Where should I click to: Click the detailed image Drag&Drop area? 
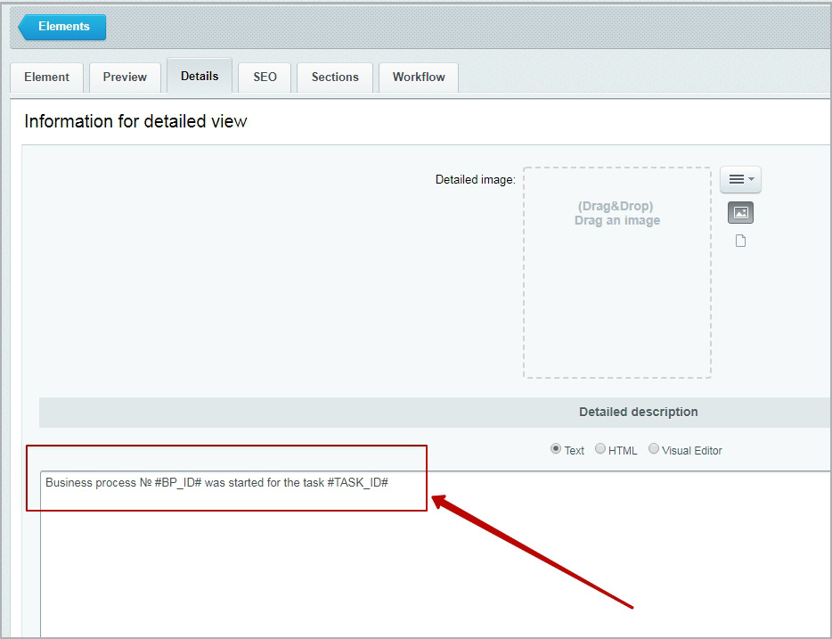[617, 272]
